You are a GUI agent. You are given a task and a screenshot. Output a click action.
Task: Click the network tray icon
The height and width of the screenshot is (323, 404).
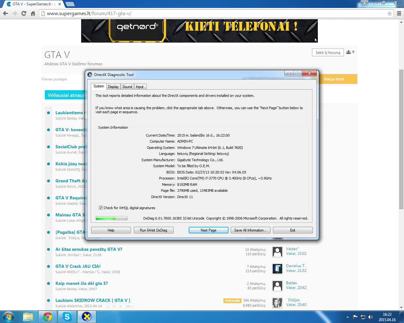point(363,317)
